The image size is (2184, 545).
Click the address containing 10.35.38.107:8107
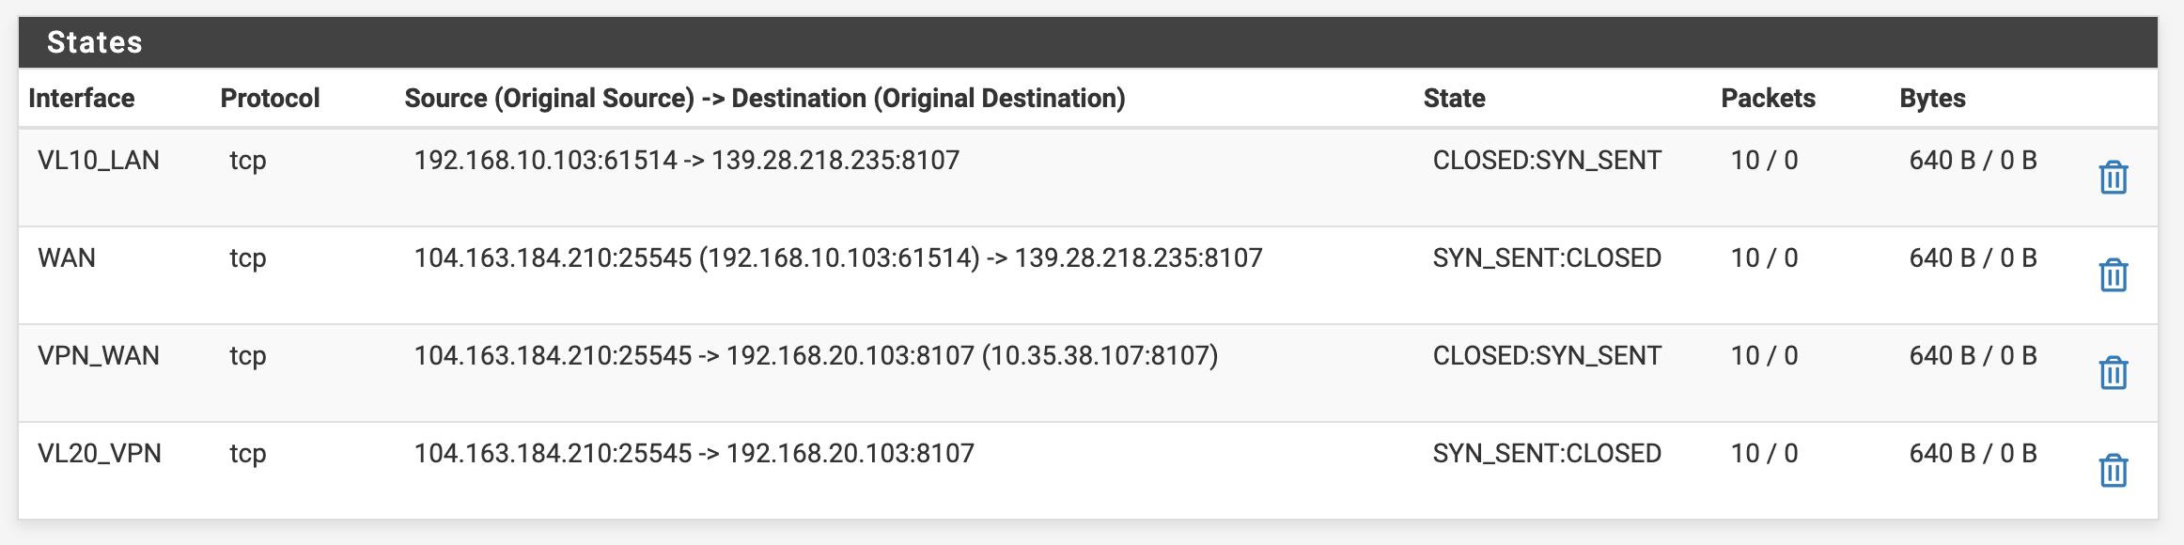816,355
